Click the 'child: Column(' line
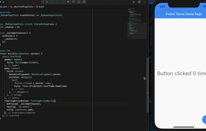This screenshot has width=206, height=131. 15,71
